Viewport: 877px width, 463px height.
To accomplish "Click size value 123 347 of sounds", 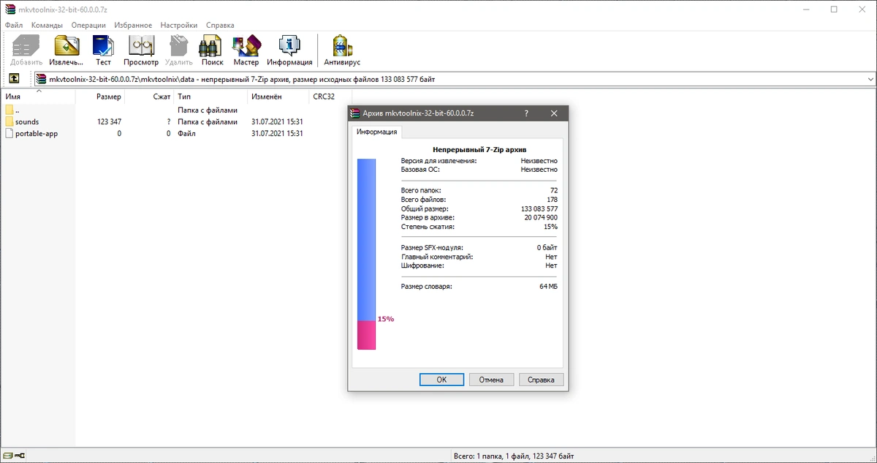I will pos(109,122).
